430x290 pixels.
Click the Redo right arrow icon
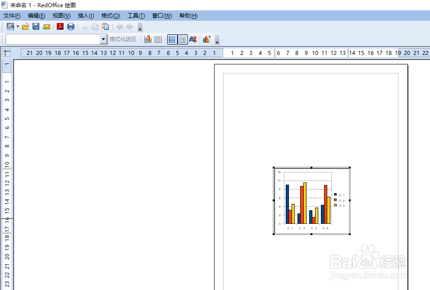click(x=129, y=27)
